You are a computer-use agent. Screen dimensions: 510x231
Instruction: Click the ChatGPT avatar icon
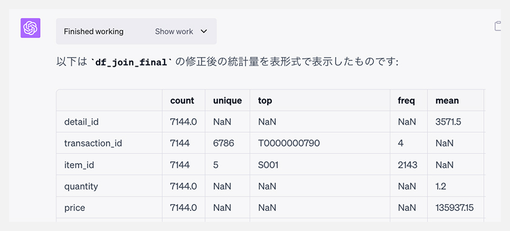click(x=30, y=28)
